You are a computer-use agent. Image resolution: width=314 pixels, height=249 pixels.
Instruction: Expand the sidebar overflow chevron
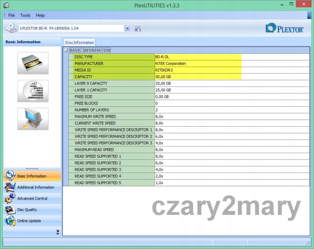pos(58,232)
